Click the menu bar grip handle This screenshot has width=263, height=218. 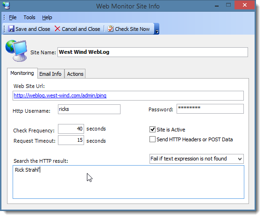[x=5, y=17]
